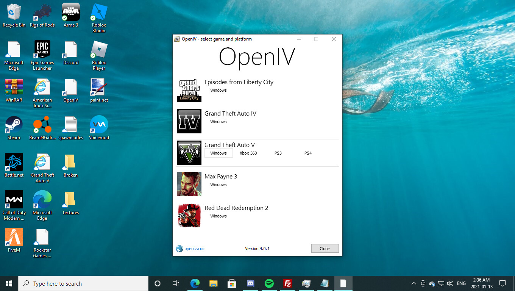The width and height of the screenshot is (515, 291).
Task: Show hidden system tray icons
Action: [x=414, y=283]
